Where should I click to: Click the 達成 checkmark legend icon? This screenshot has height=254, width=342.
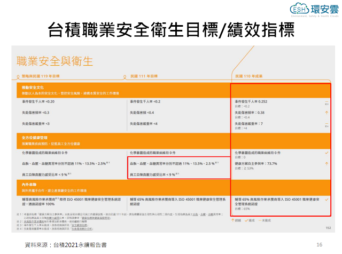246,220
